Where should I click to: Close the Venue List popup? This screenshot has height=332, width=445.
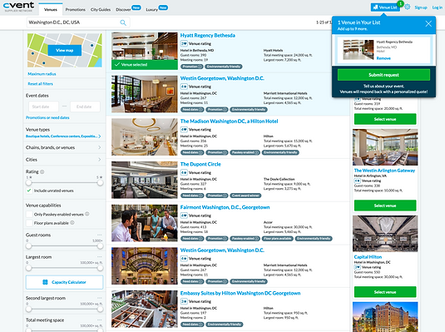pos(428,24)
